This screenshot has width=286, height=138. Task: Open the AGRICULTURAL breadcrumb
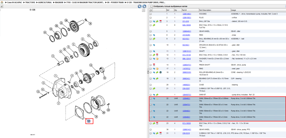(x=45, y=3)
